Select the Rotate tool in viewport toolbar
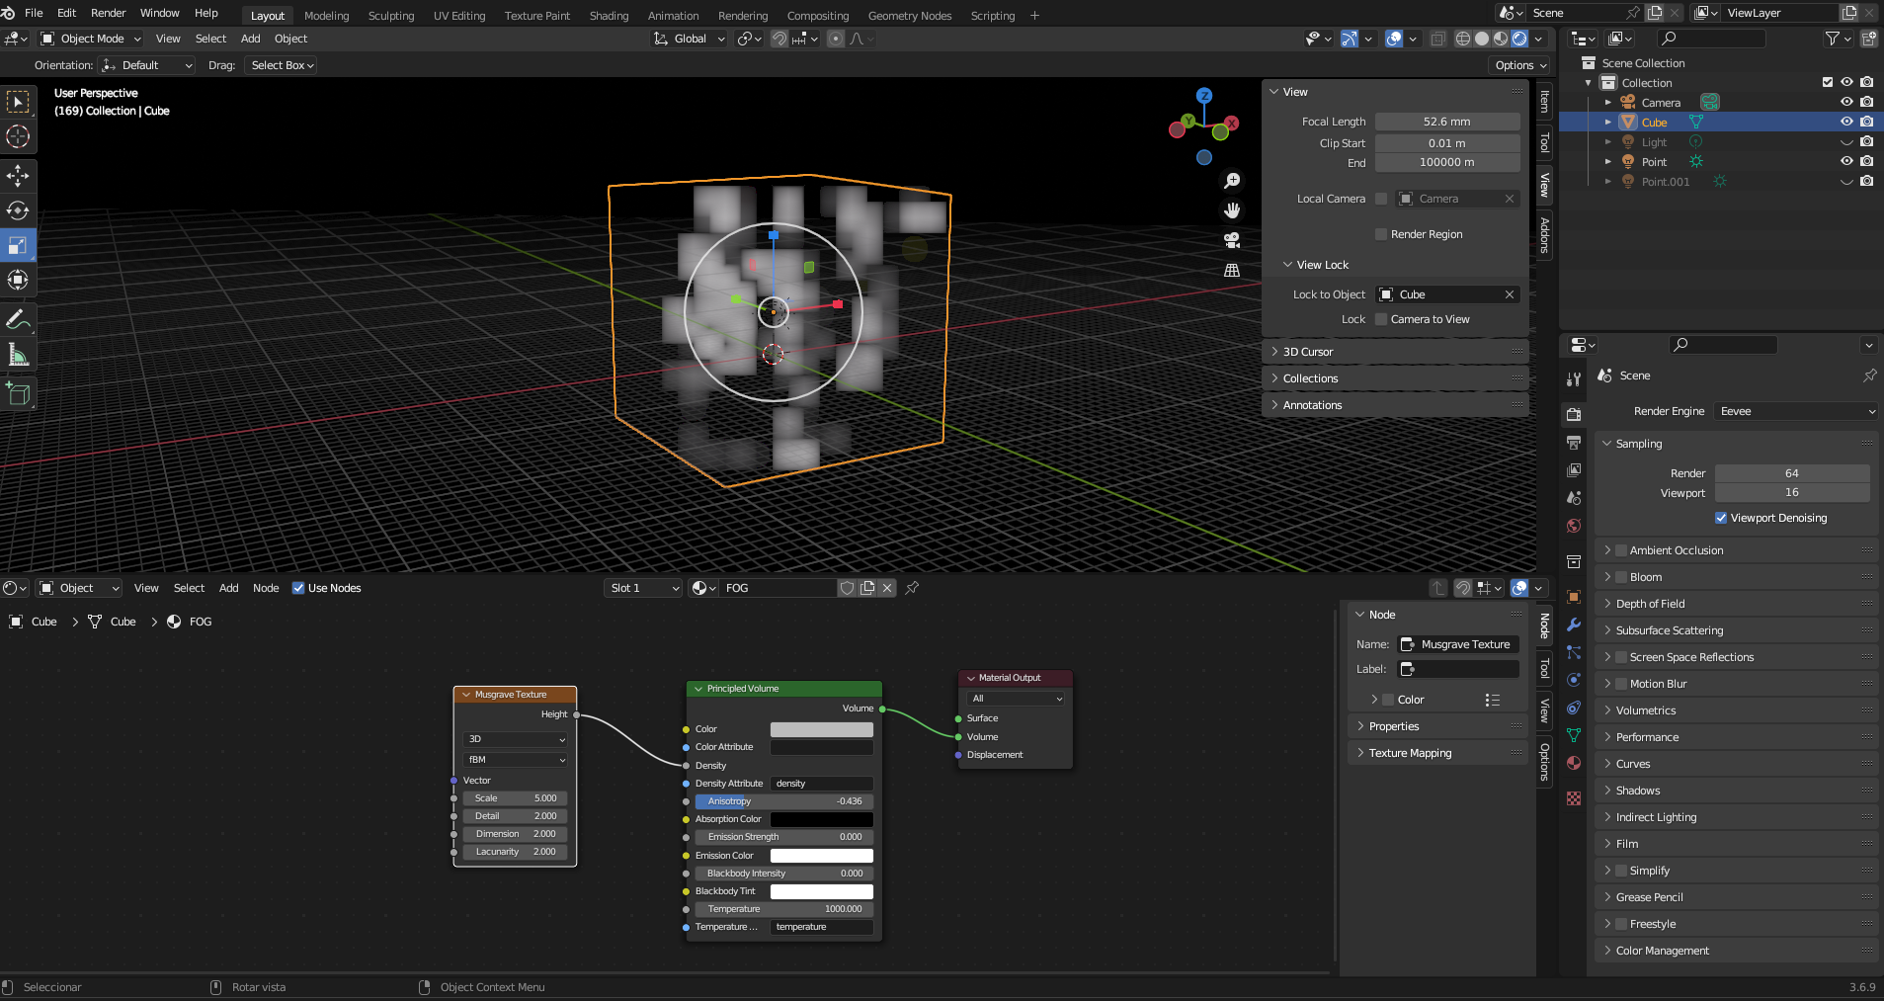The height and width of the screenshot is (1001, 1884). pos(18,210)
